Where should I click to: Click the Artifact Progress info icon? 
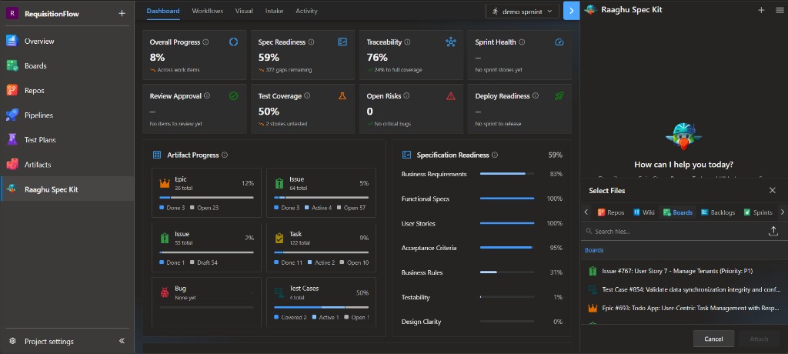coord(225,155)
